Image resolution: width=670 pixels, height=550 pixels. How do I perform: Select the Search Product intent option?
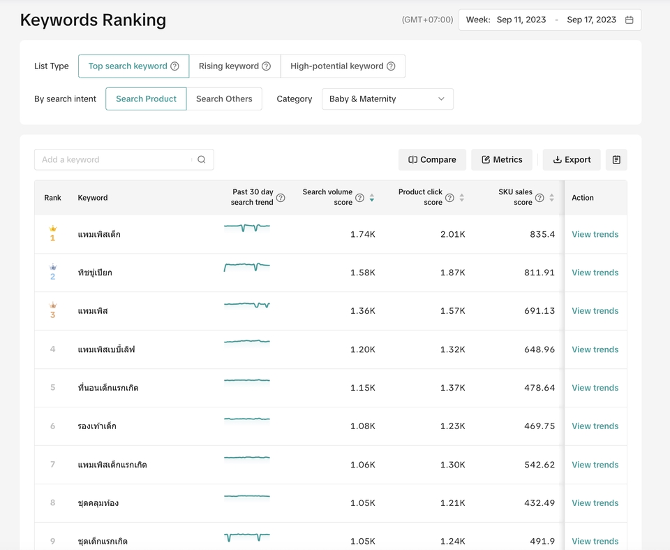(146, 99)
